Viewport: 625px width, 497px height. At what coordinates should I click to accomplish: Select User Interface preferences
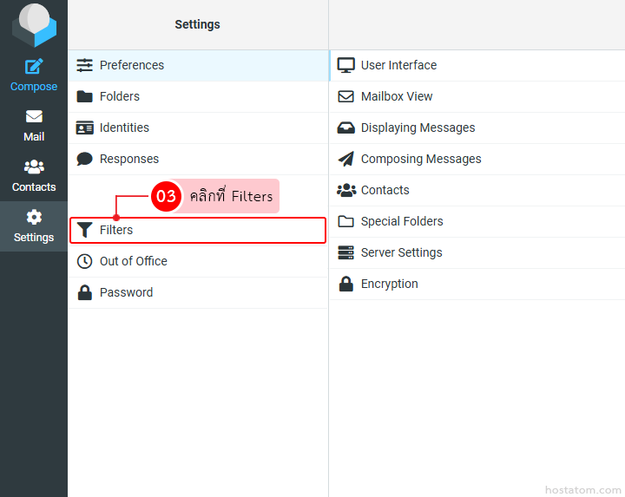click(398, 65)
